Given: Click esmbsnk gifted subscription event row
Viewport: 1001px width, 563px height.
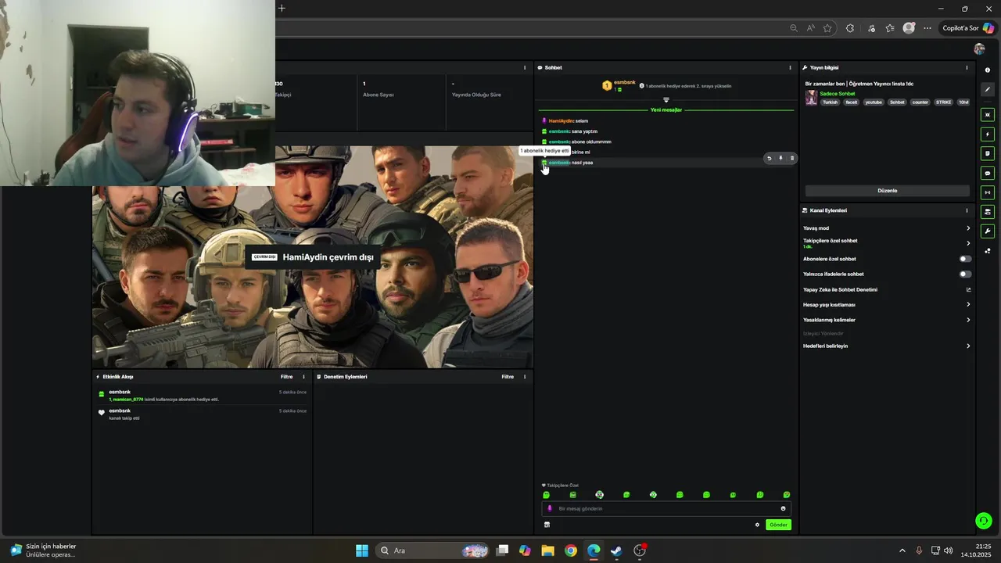Looking at the screenshot, I should pos(202,396).
